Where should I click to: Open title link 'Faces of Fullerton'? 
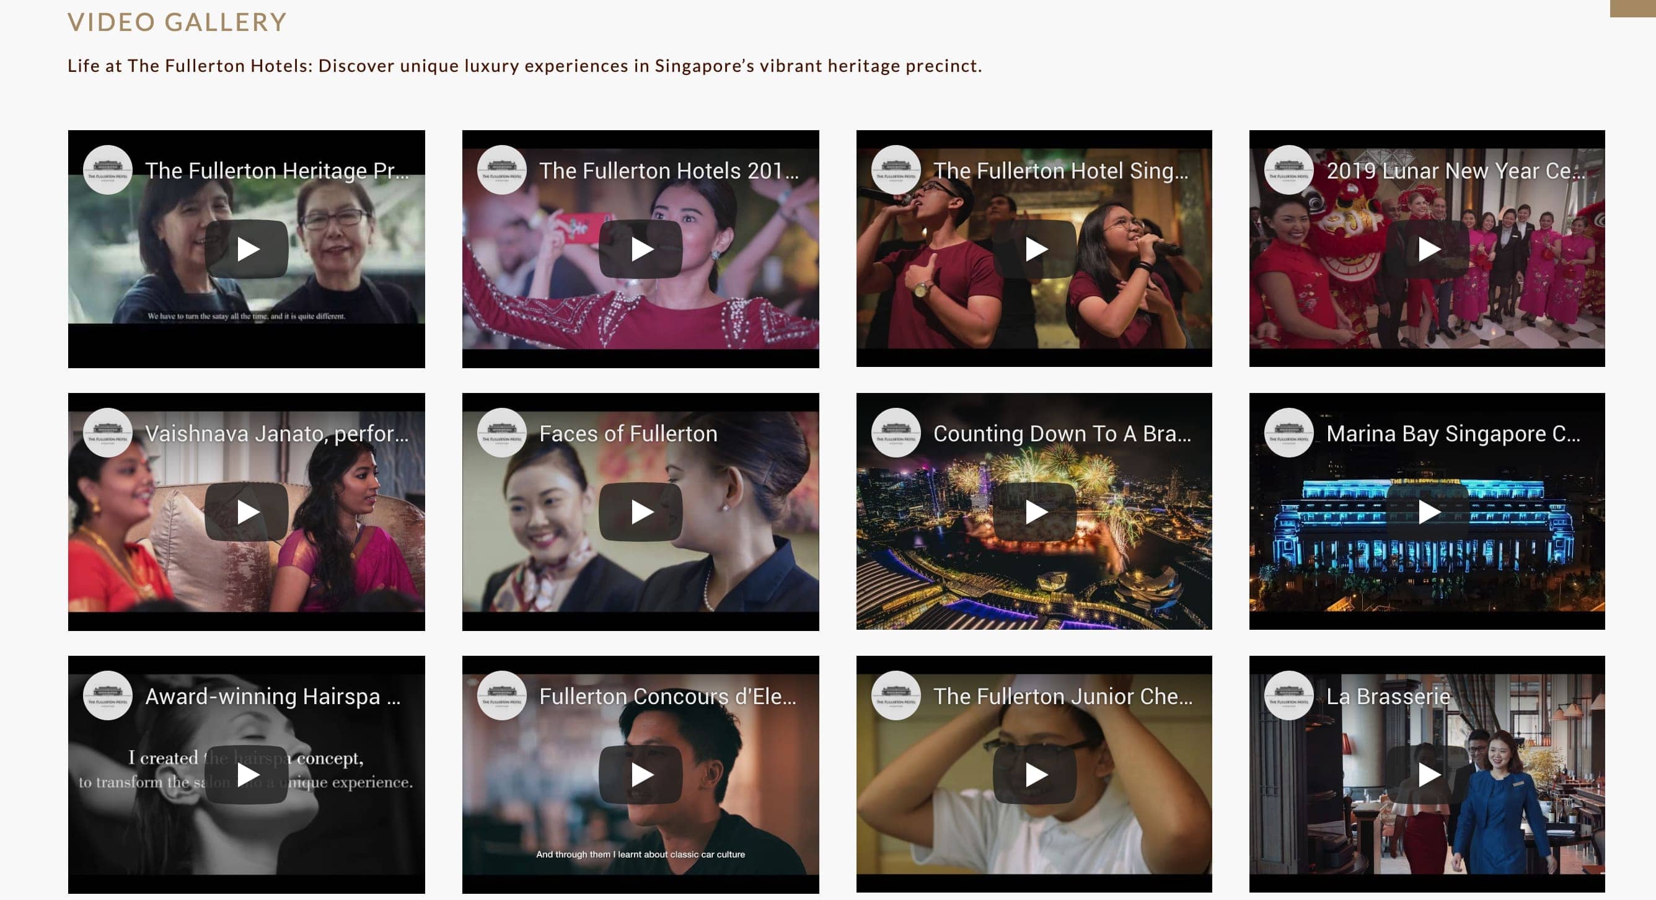(x=628, y=434)
